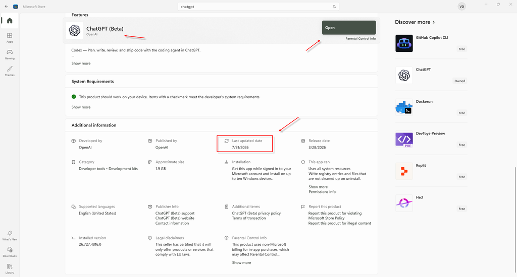Expand System Requirements with Show more

[x=81, y=107]
